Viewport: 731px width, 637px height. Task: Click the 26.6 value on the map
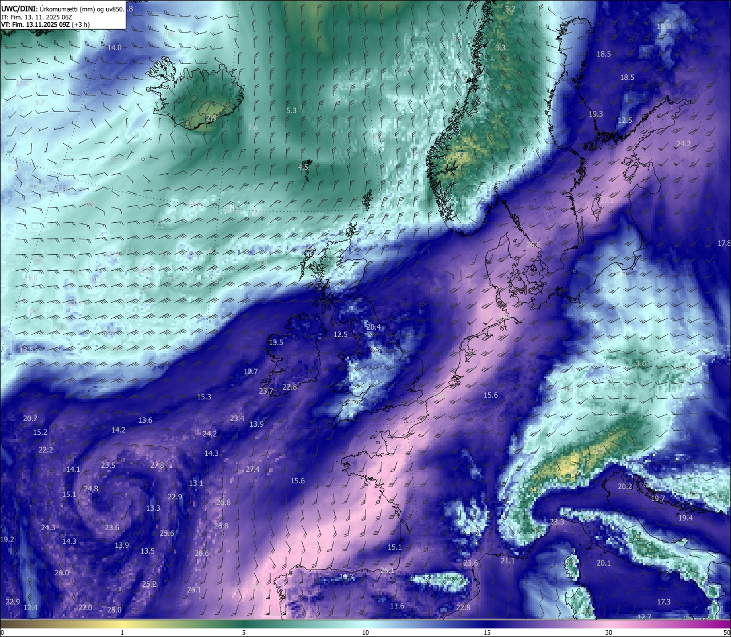pyautogui.click(x=202, y=554)
